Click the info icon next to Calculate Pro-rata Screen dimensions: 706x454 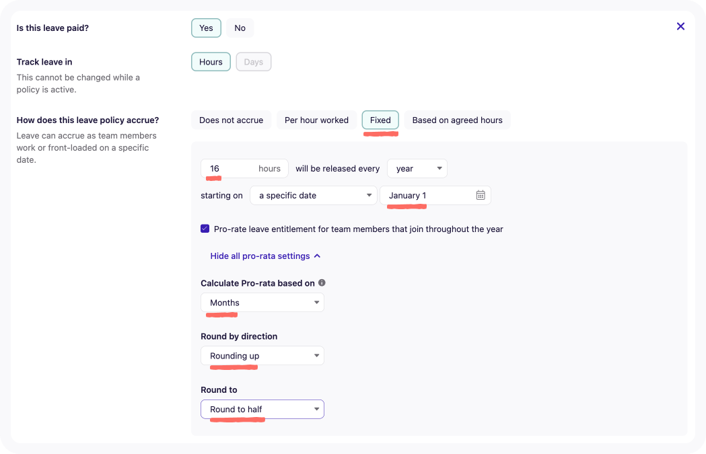[x=322, y=282]
